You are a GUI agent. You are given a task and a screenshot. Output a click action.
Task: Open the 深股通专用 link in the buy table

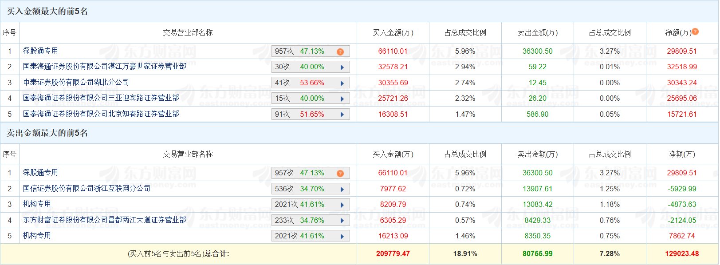[x=40, y=51]
